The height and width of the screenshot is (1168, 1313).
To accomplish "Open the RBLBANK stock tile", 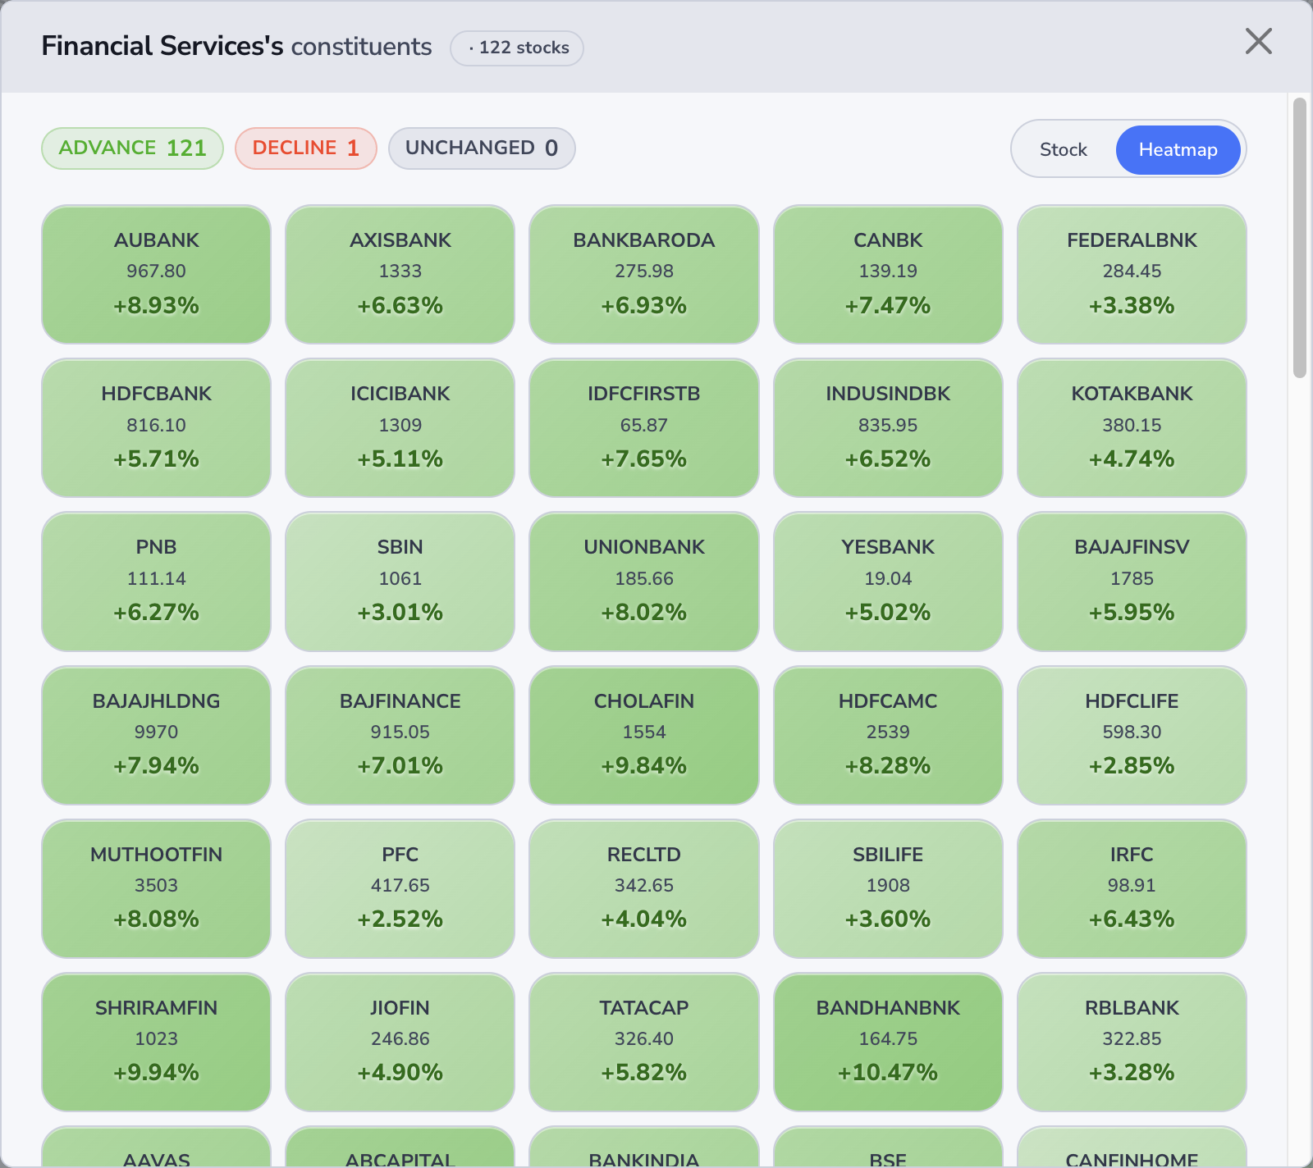I will coord(1131,1042).
